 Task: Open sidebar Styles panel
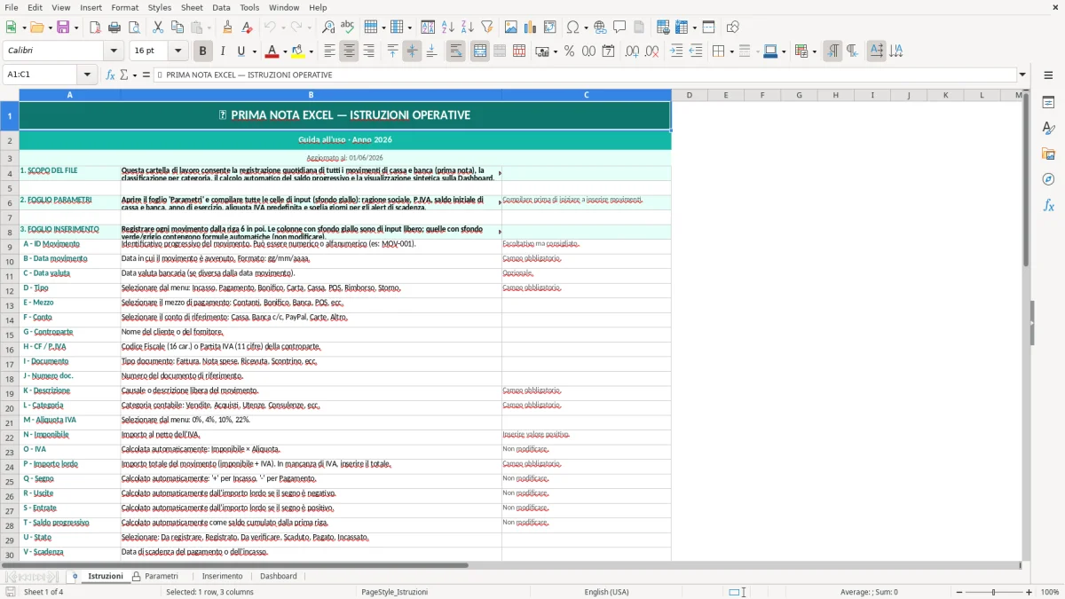[x=1048, y=129]
